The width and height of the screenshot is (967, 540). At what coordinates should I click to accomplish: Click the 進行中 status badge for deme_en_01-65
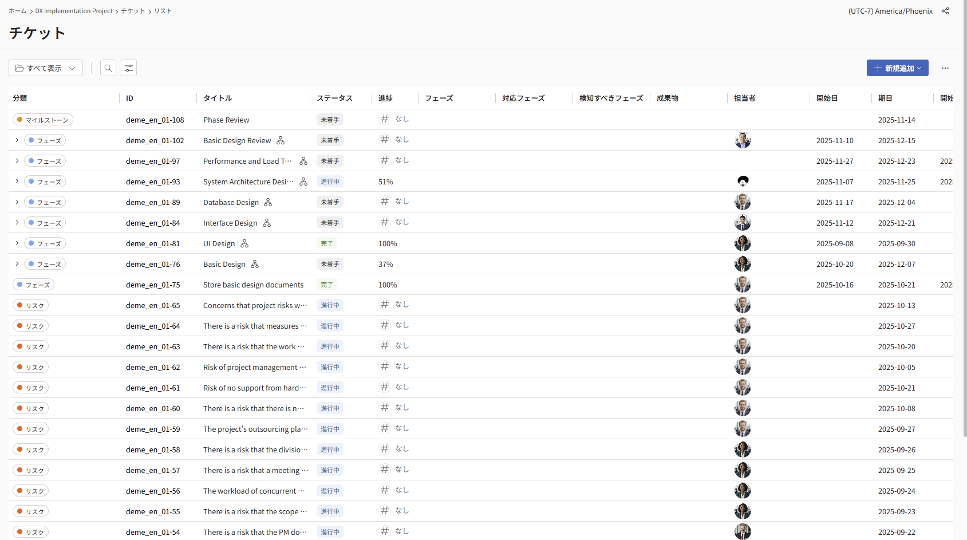coord(330,305)
